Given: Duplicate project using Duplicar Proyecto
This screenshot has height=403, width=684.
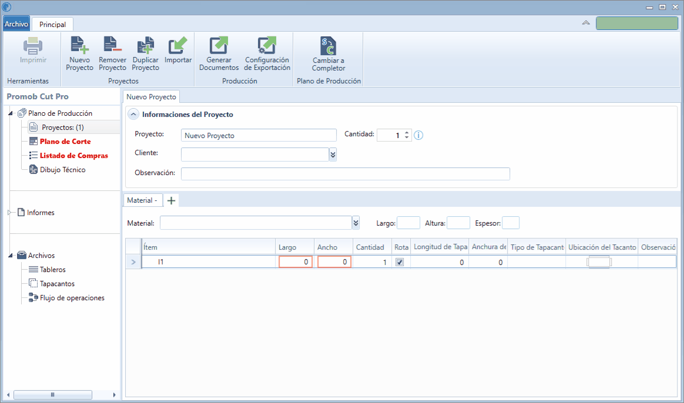Looking at the screenshot, I should 145,53.
